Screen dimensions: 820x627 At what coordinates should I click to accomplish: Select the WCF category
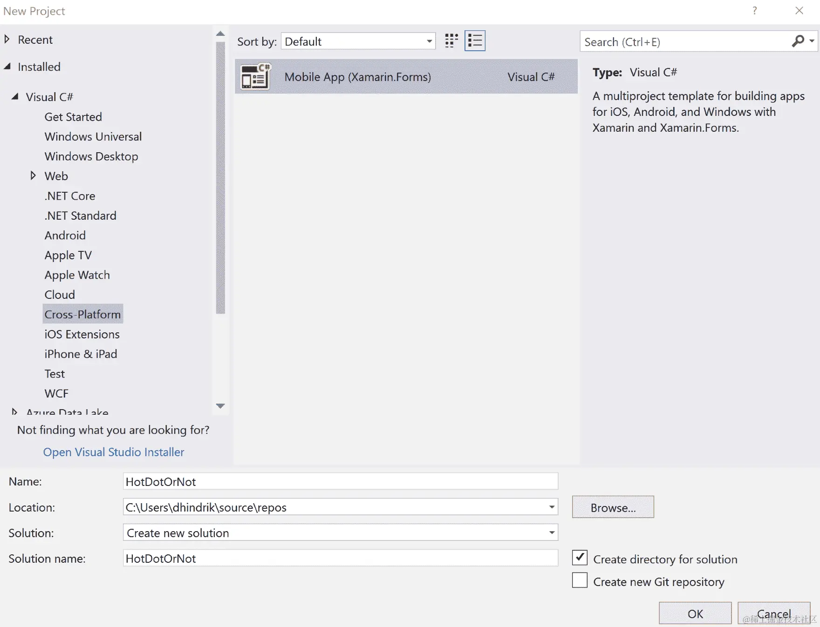(x=56, y=393)
